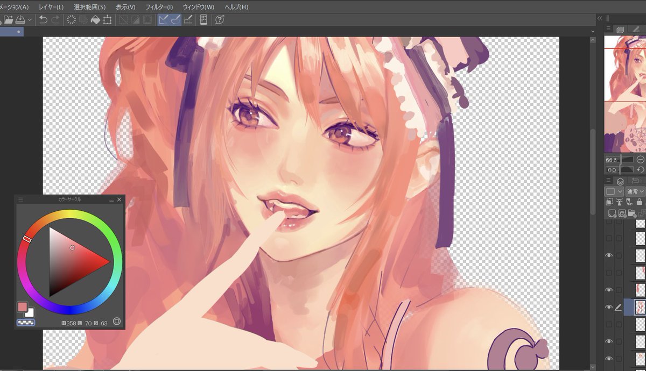Viewport: 646px width, 371px height.
Task: Open the フィルター(I) menu
Action: [x=159, y=7]
